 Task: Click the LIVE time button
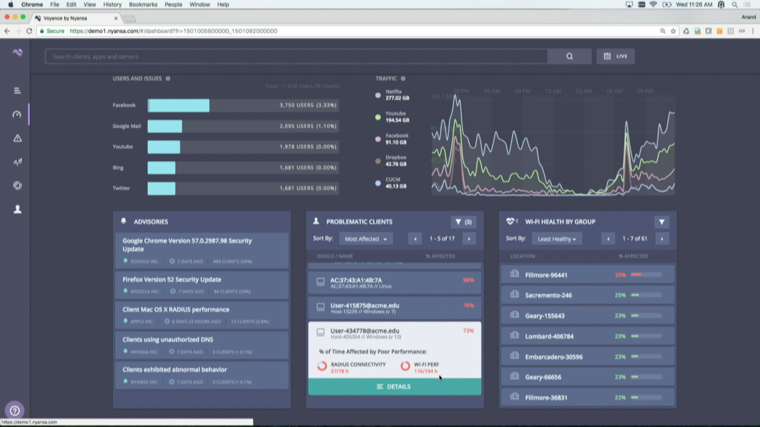616,56
